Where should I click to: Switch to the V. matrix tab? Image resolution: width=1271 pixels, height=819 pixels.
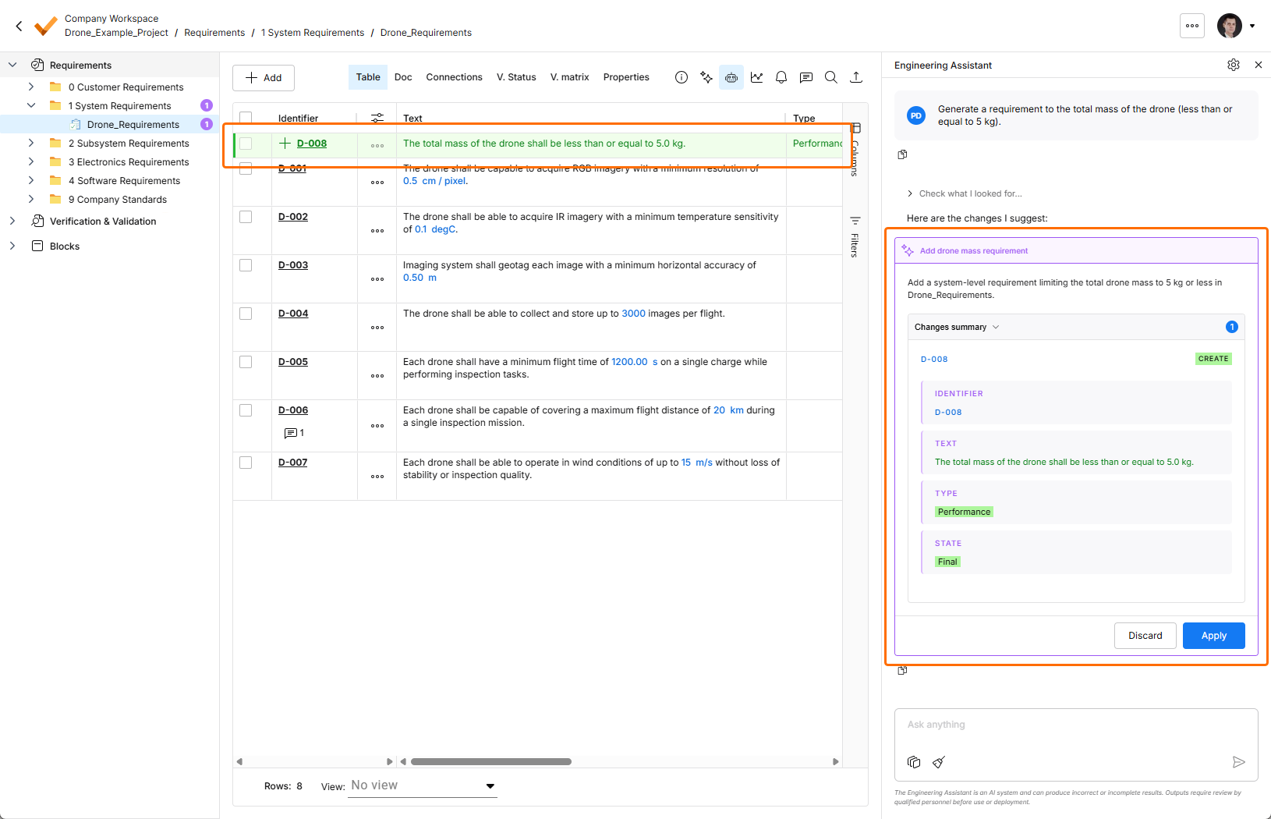click(x=569, y=77)
